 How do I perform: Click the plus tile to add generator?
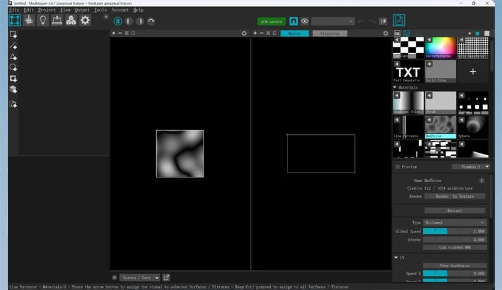(473, 71)
